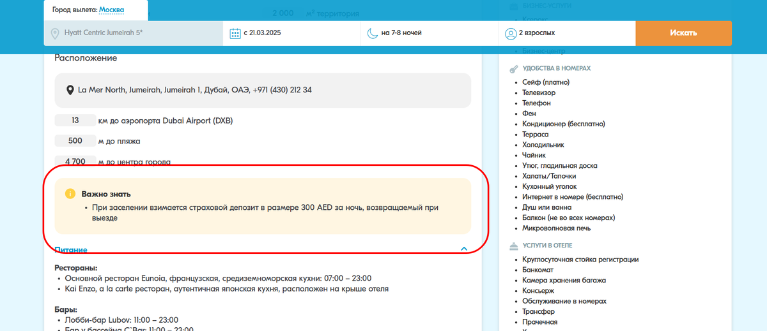The width and height of the screenshot is (767, 331).
Task: Click the Телевизор amenity item
Action: [539, 92]
